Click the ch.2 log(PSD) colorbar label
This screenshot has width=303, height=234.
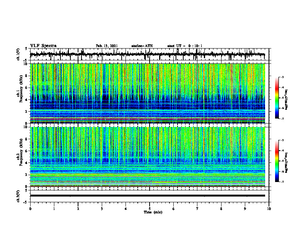[x=287, y=163]
